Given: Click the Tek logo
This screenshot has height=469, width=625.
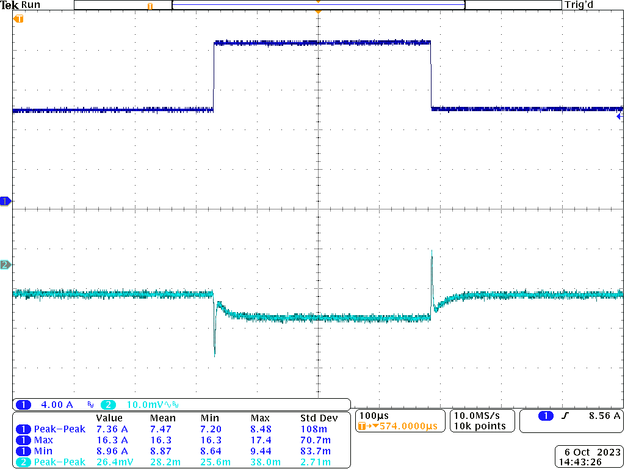Looking at the screenshot, I should tap(10, 5).
